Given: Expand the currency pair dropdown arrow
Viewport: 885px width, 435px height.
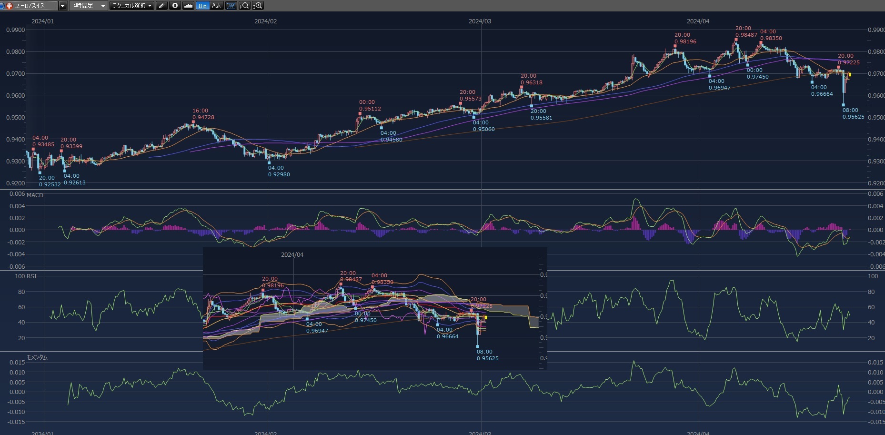Looking at the screenshot, I should tap(62, 6).
